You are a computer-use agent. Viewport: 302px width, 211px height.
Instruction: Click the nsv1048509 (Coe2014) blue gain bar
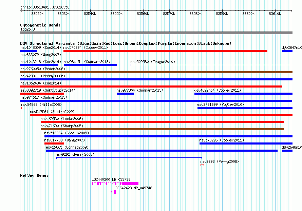coord(29,51)
